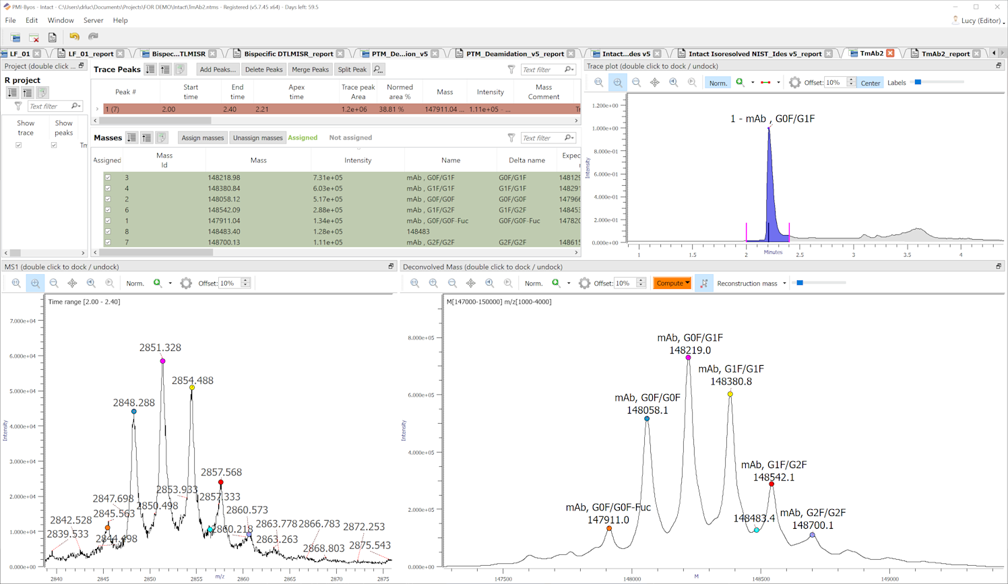
Task: Uncheck Assigned checkbox for mAb, G0F/G1F row
Action: pyautogui.click(x=108, y=178)
